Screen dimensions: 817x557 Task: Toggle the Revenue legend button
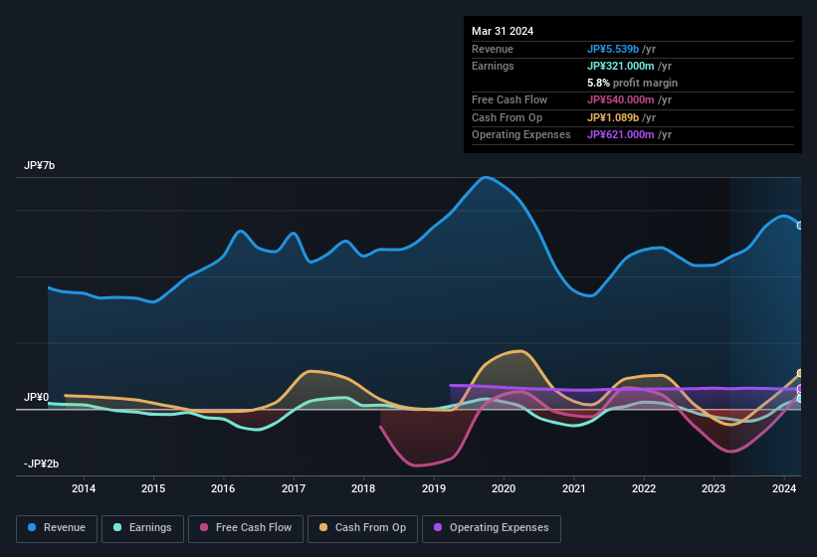[x=57, y=528]
